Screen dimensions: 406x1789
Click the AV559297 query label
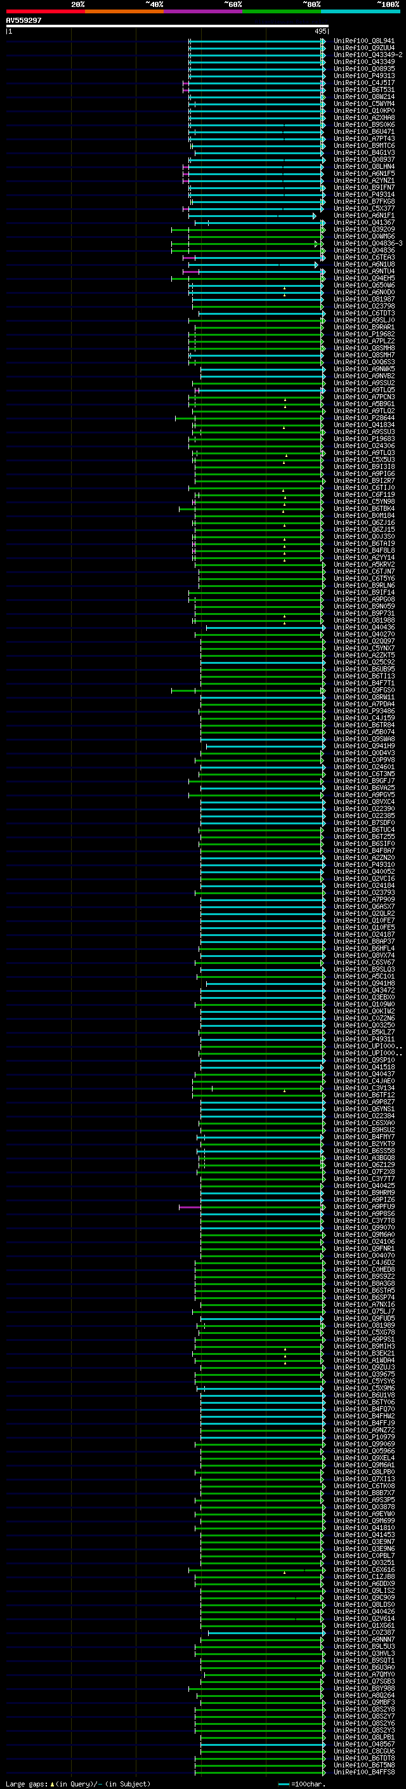click(23, 21)
